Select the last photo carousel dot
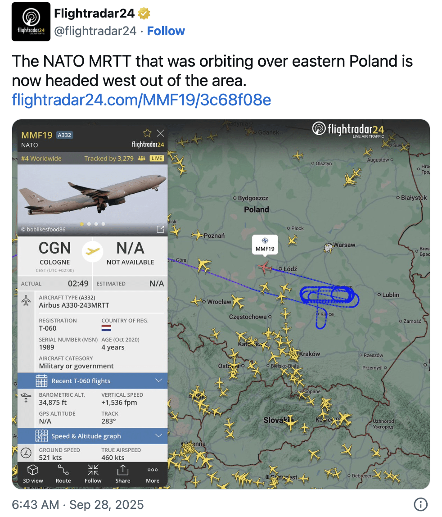Screen dimensions: 442x517 [104, 224]
